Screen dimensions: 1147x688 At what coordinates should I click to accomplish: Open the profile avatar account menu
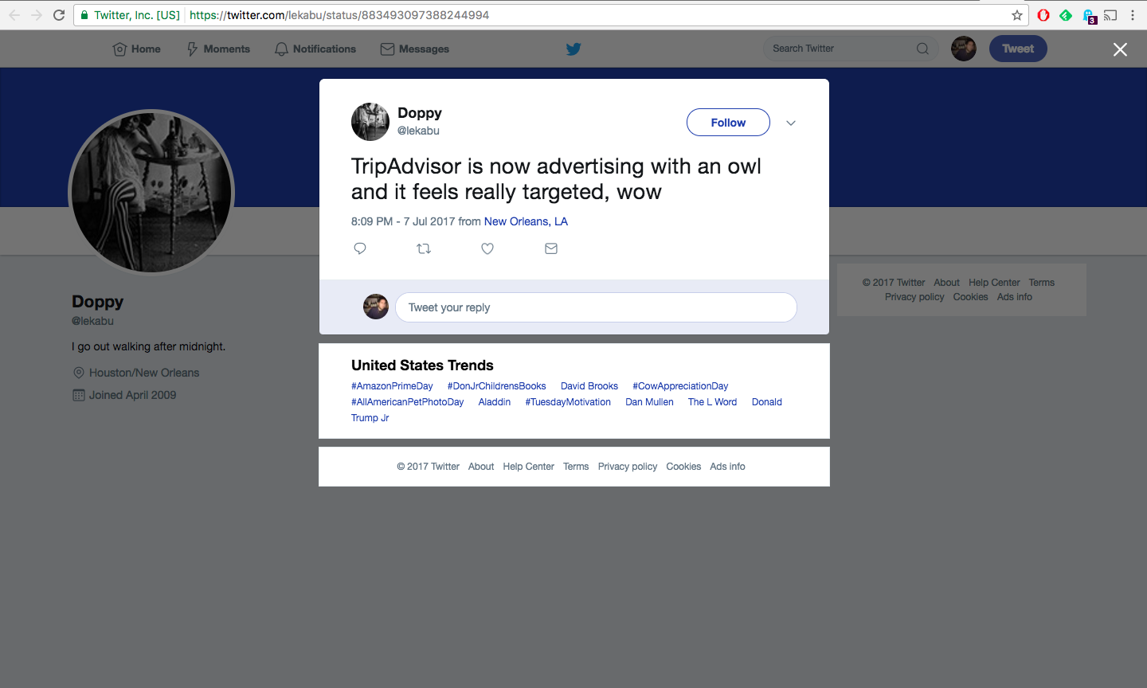[964, 49]
